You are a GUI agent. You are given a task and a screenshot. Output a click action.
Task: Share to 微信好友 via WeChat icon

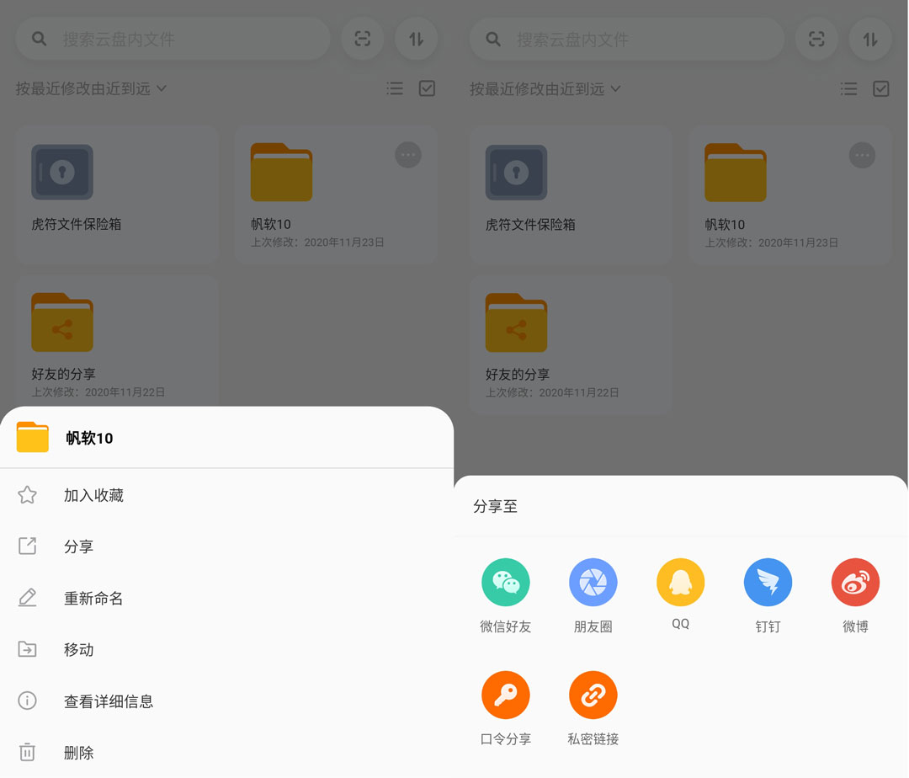click(506, 582)
